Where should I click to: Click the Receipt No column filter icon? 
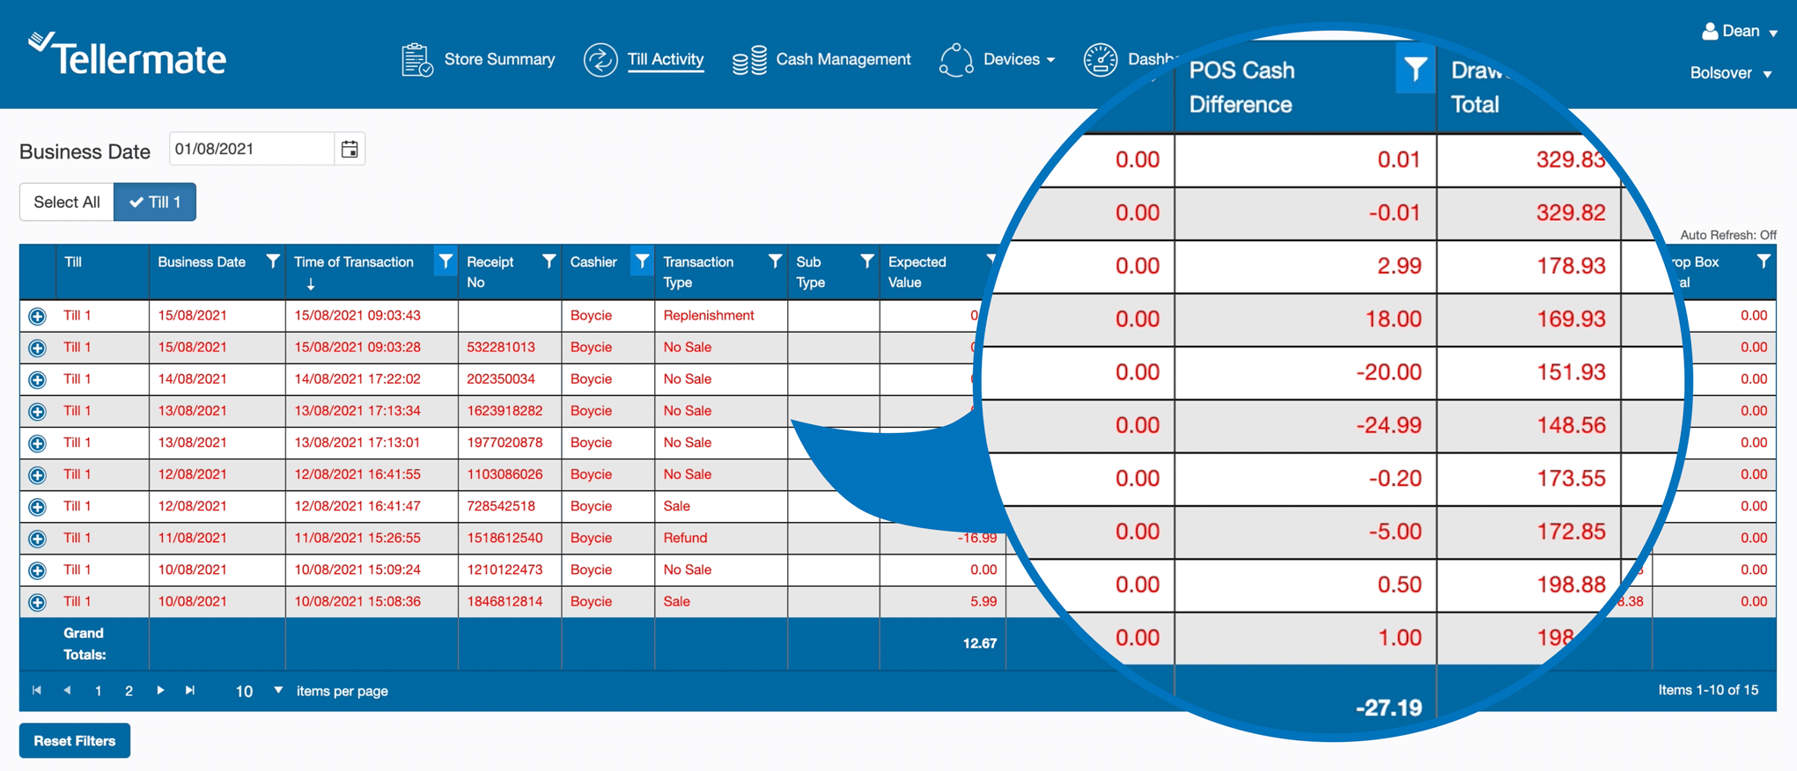point(549,261)
